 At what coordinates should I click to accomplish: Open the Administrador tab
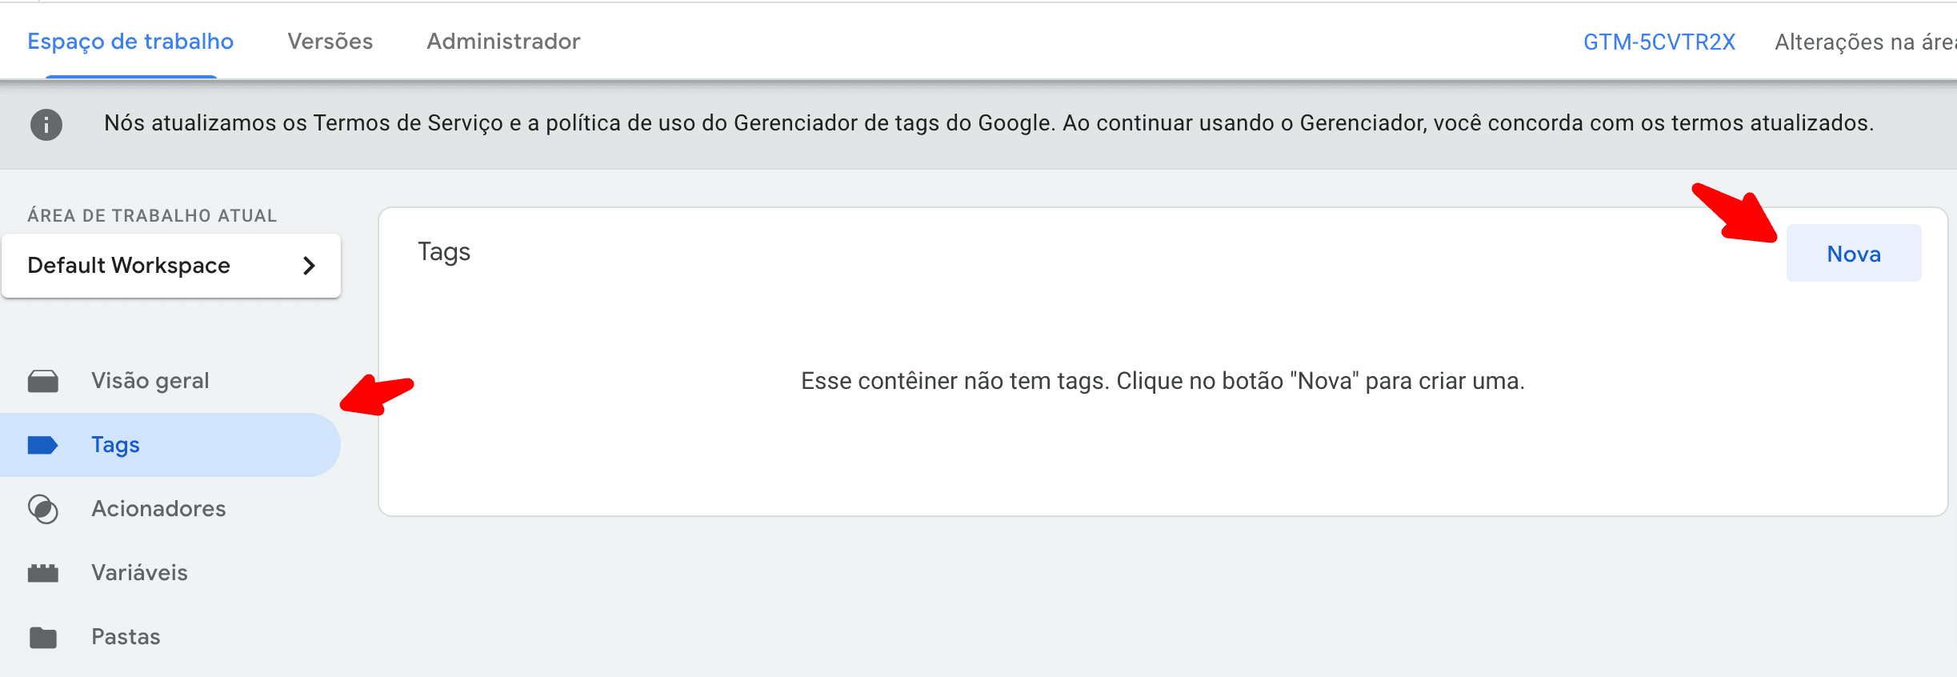pos(502,41)
